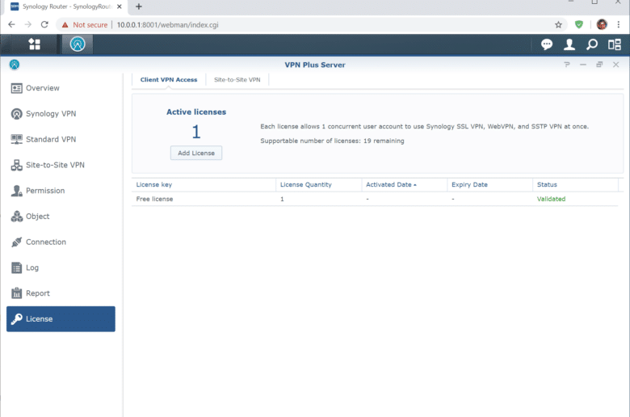Click the active licenses count 1

click(196, 132)
